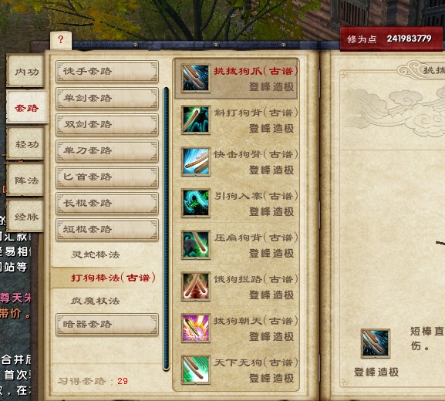Click the 天下无狗 skill icon
Viewport: 445px width, 401px height.
point(196,369)
